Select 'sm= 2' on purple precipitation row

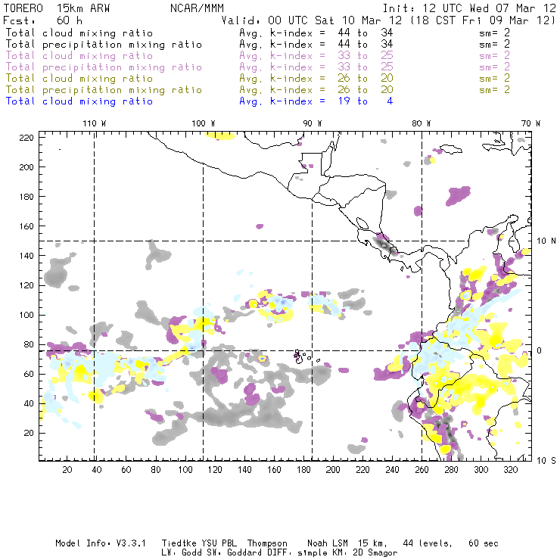pyautogui.click(x=494, y=67)
